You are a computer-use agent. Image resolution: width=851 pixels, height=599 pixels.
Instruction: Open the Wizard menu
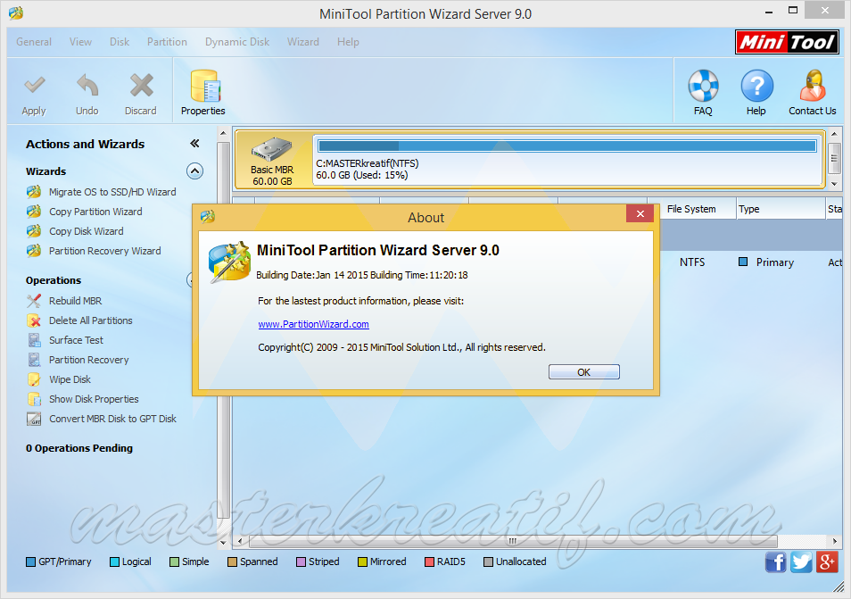click(x=302, y=42)
